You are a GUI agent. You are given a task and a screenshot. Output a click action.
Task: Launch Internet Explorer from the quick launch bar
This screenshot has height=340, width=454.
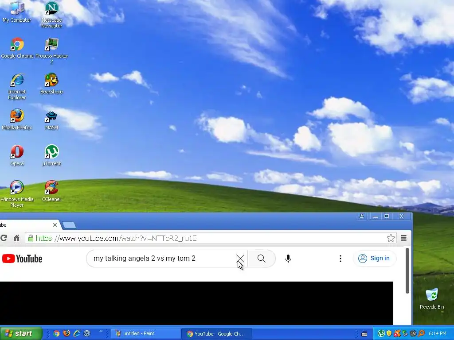tap(77, 333)
